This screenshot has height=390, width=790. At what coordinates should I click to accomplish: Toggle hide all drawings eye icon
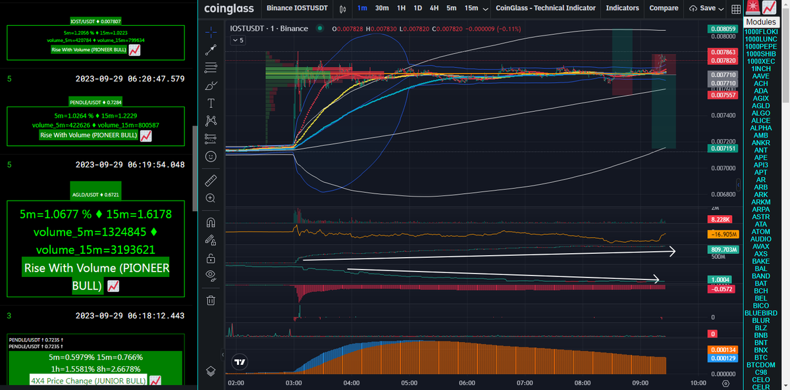pyautogui.click(x=211, y=275)
